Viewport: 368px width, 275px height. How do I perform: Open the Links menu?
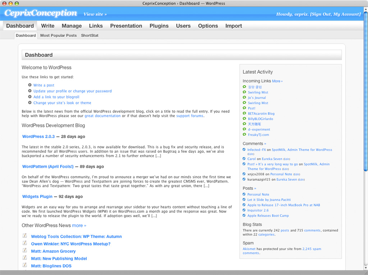pos(96,26)
